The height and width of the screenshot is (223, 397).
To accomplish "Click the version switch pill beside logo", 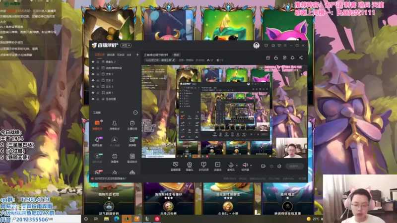I will click(126, 45).
